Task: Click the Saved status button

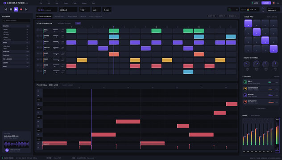Action: tap(255, 3)
